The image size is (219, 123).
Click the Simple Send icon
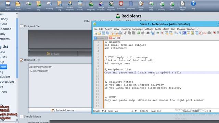click(141, 5)
